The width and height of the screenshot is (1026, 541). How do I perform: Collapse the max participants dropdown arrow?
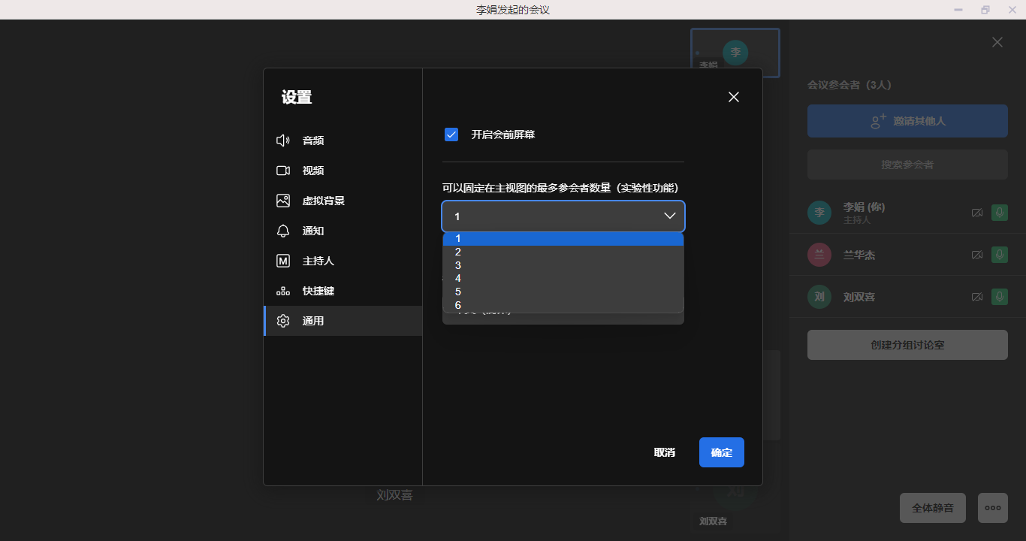[x=670, y=216]
